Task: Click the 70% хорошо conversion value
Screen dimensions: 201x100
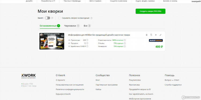Action: 118,46
